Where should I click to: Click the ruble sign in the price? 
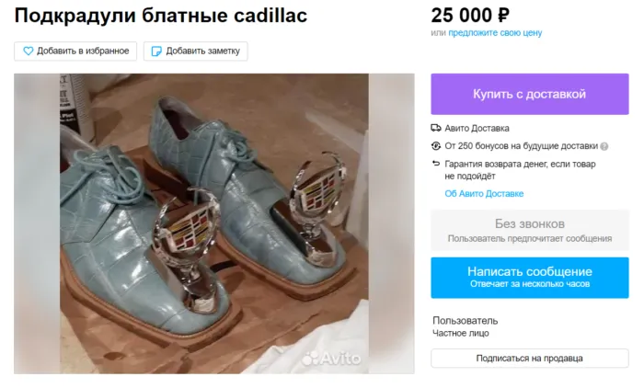[x=503, y=16]
